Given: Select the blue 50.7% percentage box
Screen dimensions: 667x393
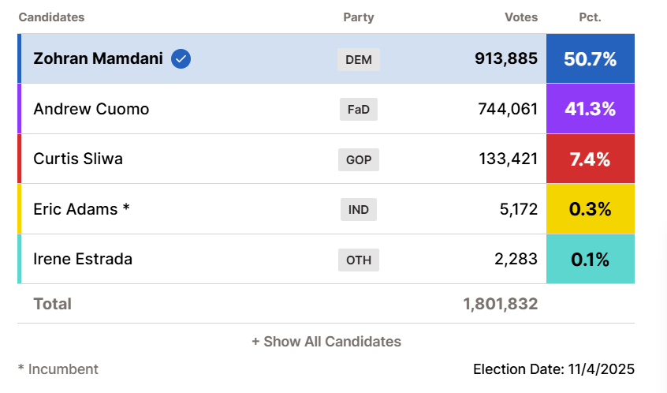Looking at the screenshot, I should coord(590,58).
